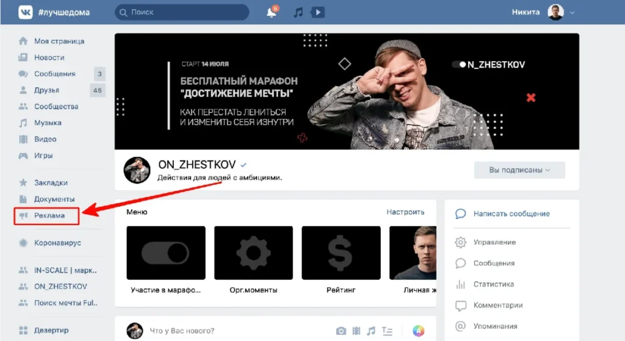Open the music note icon in header
This screenshot has height=341, width=625.
click(298, 12)
